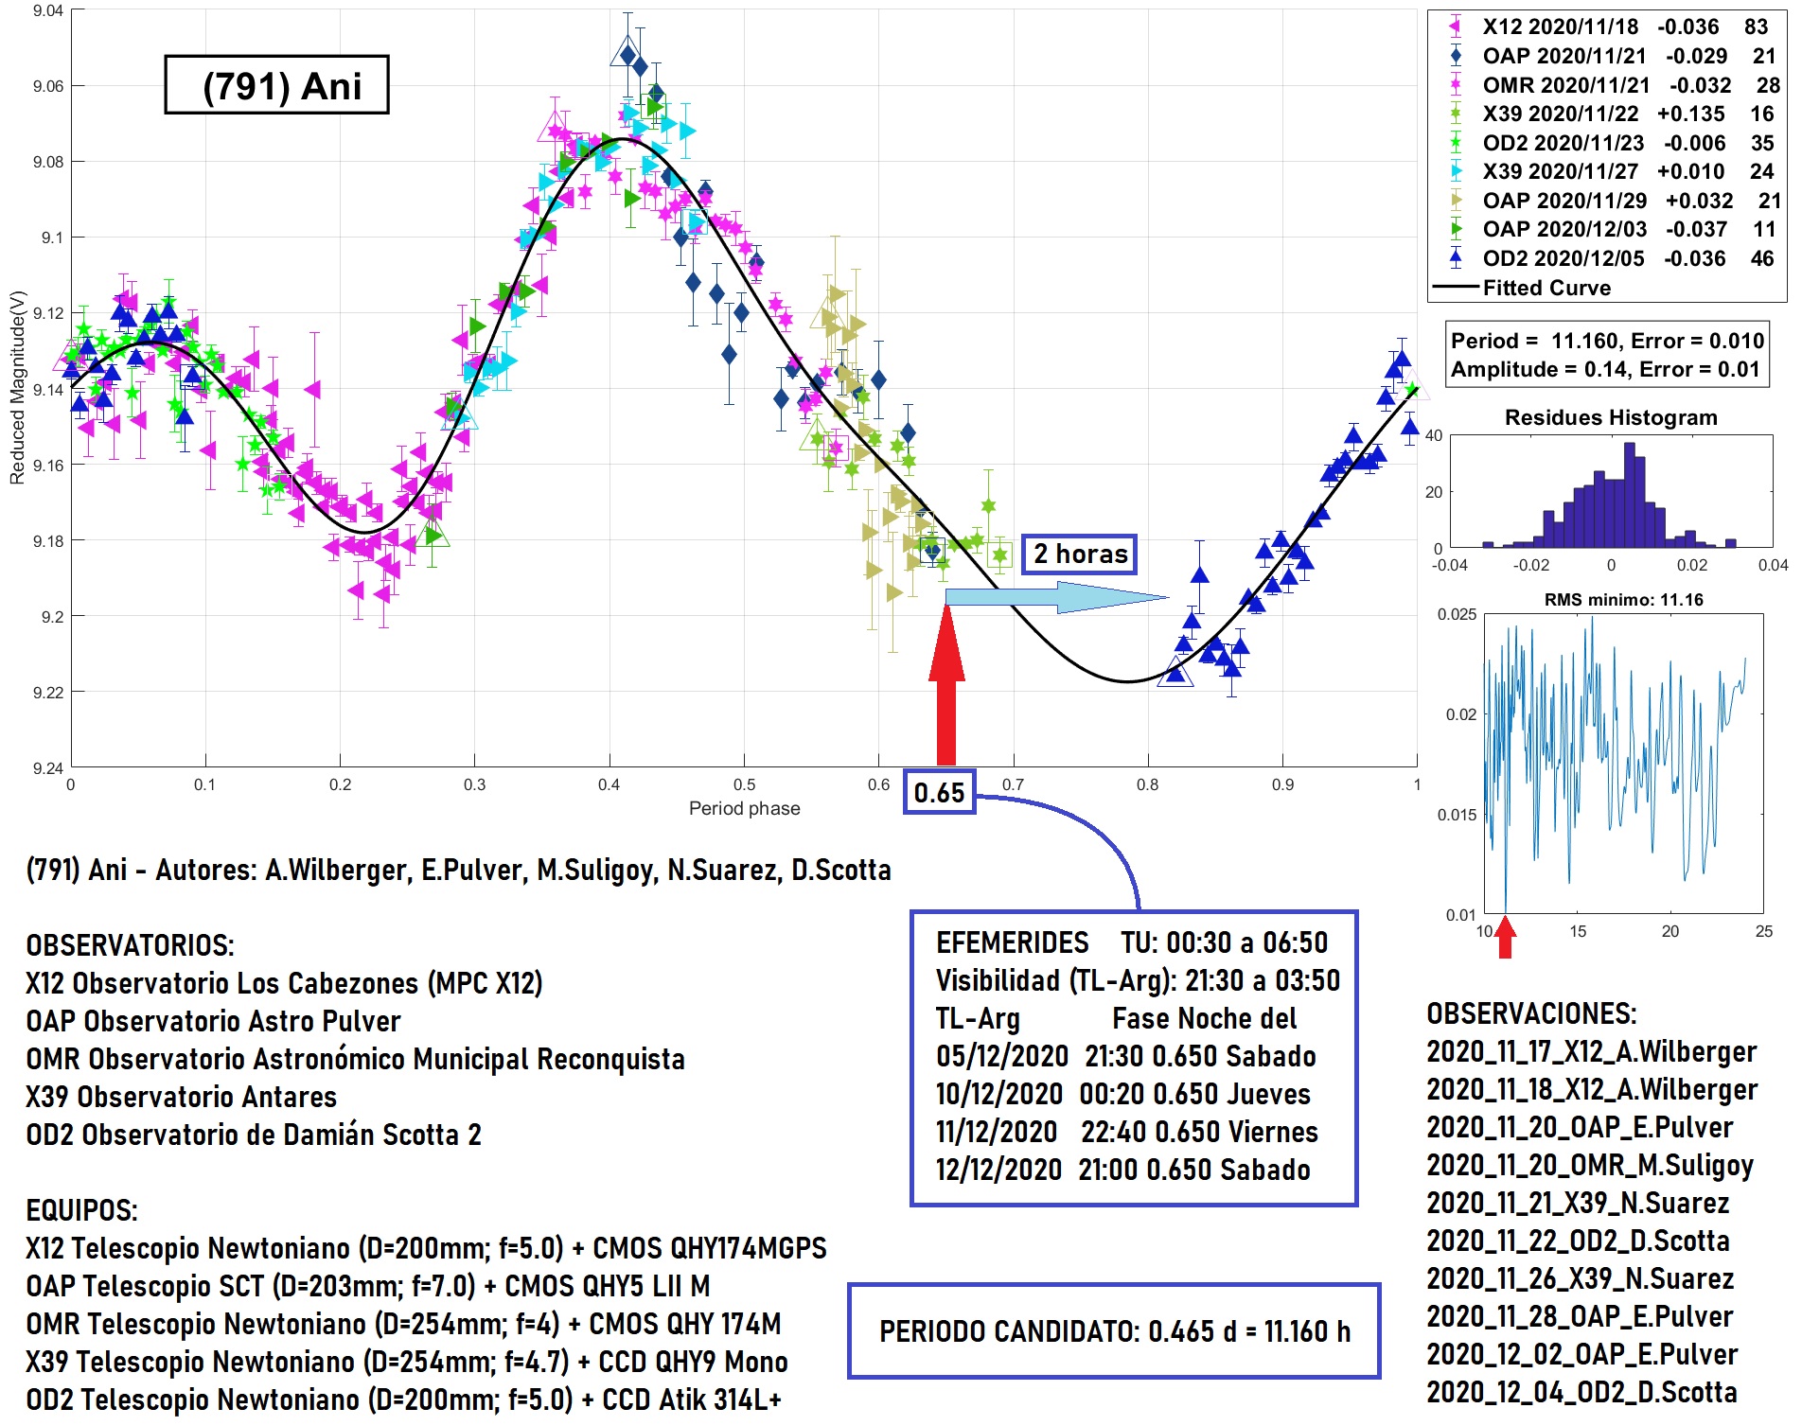The height and width of the screenshot is (1426, 1802).
Task: Click observation '2020_11_21_X39_N.Suarez'
Action: (x=1578, y=1203)
